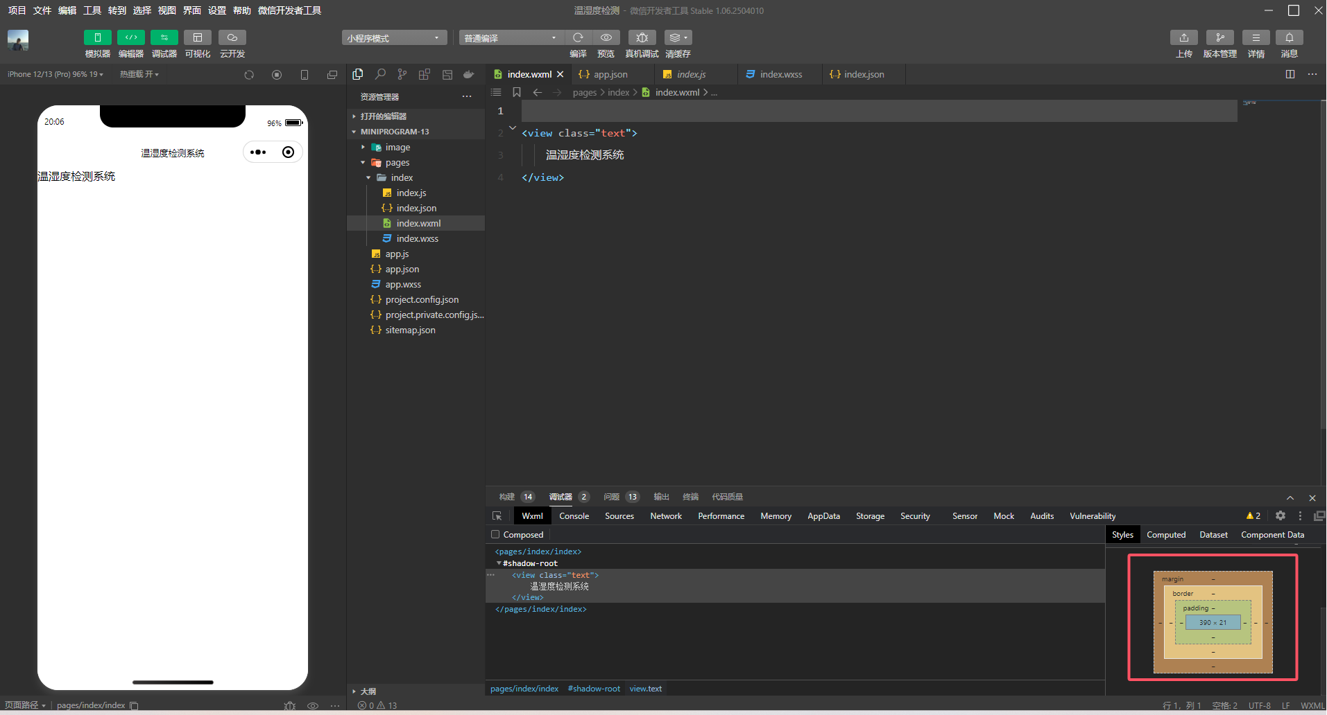Screen dimensions: 1327x715
Task: Open debugger settings gear icon
Action: pyautogui.click(x=1281, y=515)
